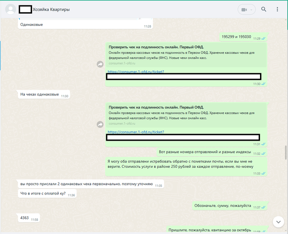Viewport: 288px width, 234px height.
Task: Click the message "На чеках одинаковые"
Action: (x=39, y=95)
